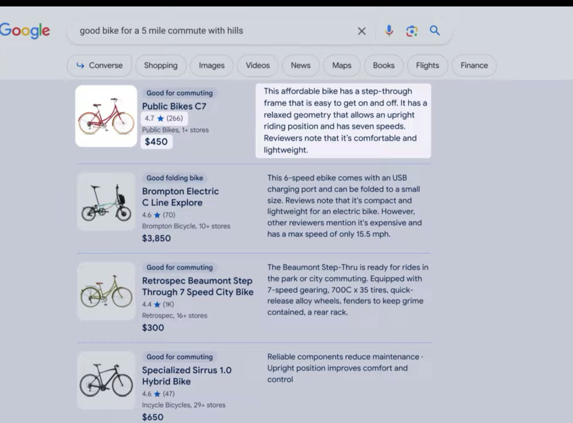573x423 pixels.
Task: Open the Finance filter chip
Action: click(474, 65)
